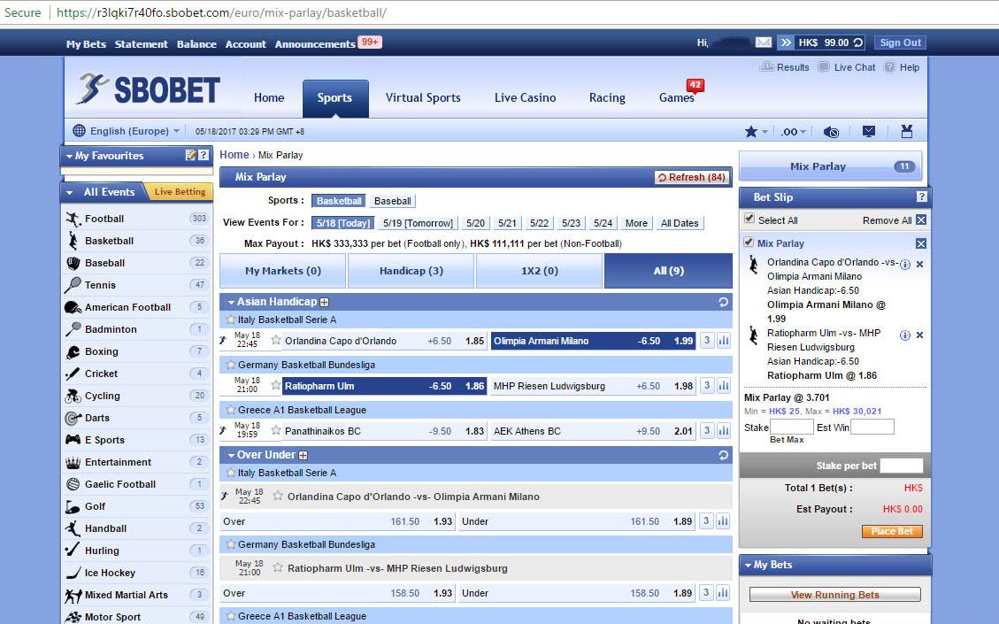
Task: Uncheck the Mix Parlay checkbox in bet slip
Action: coord(749,243)
